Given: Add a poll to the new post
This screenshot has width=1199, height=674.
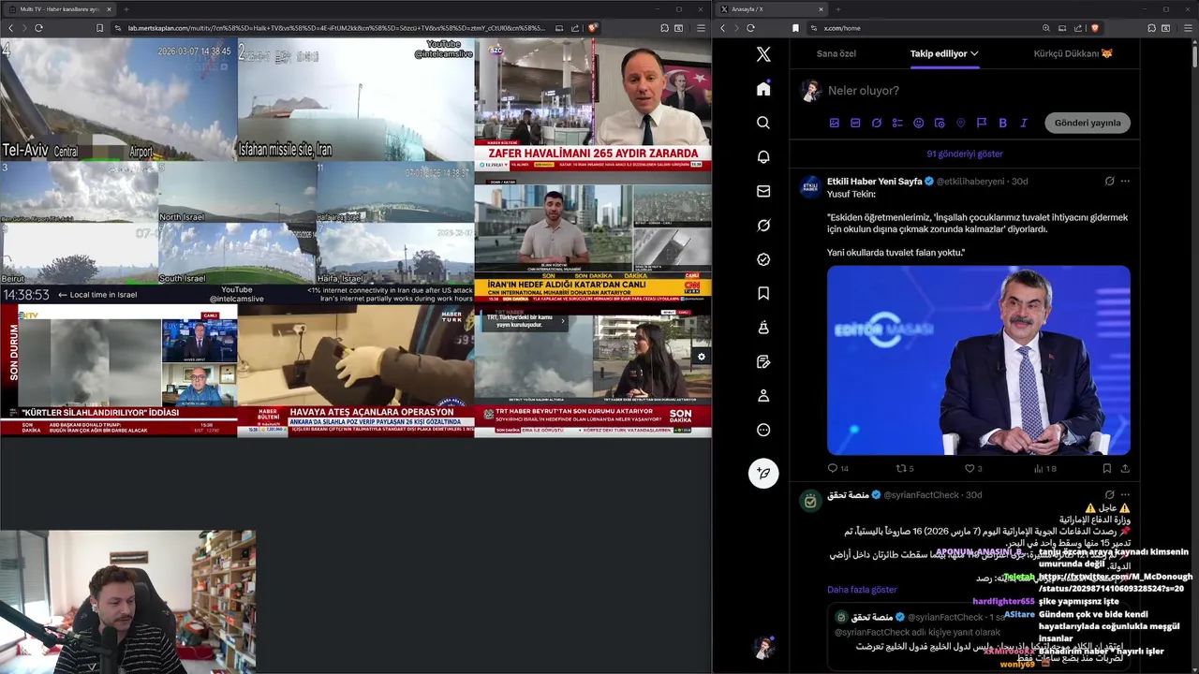Looking at the screenshot, I should [x=897, y=123].
